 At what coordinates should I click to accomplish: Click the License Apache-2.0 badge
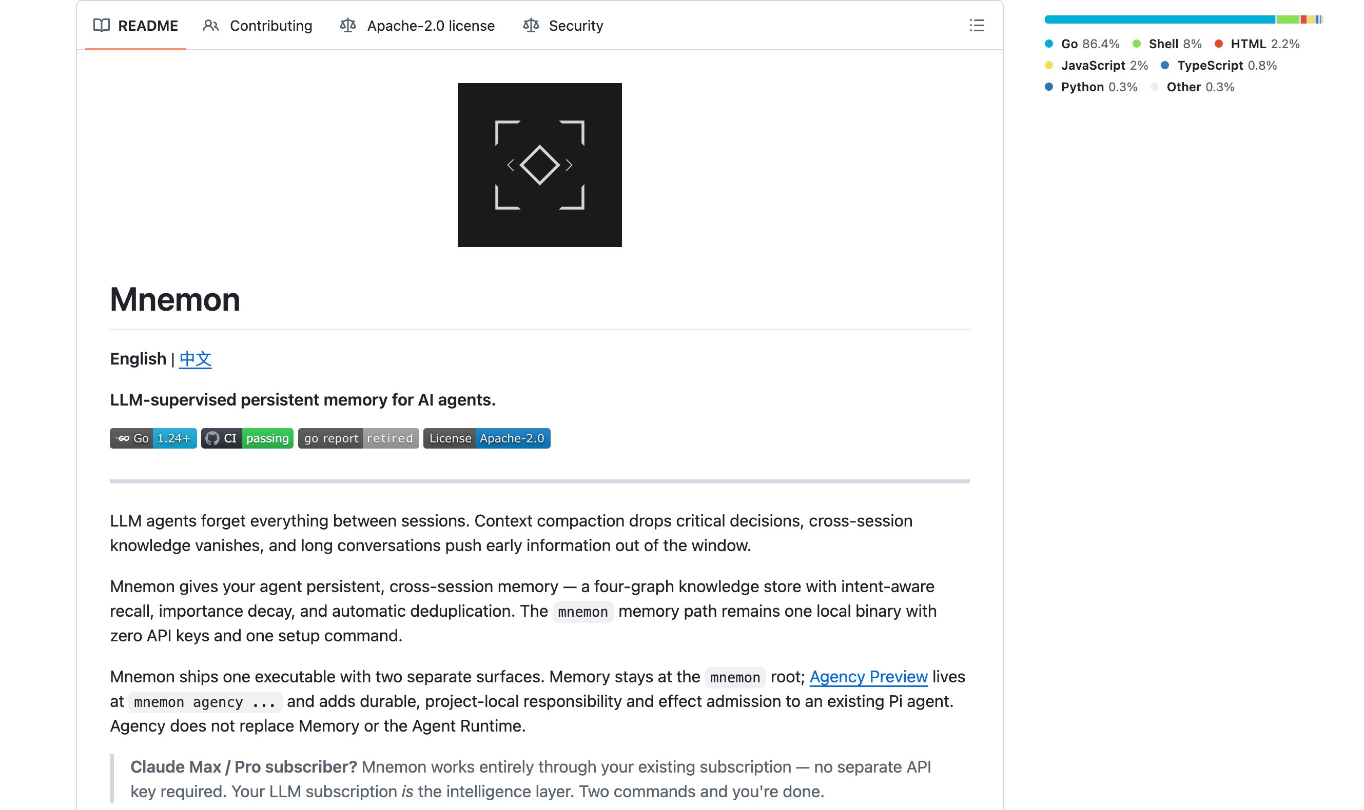point(486,438)
